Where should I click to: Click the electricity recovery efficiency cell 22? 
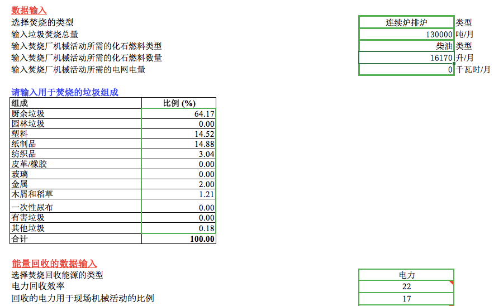tap(406, 286)
